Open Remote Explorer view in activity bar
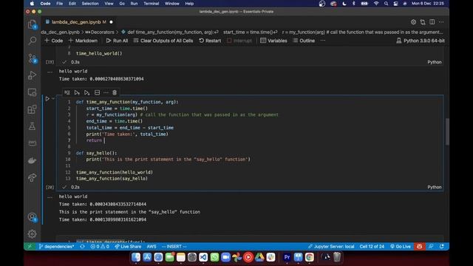473x266 pixels. (32, 92)
